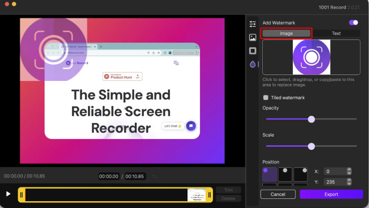Click the right yellow trim handle
The width and height of the screenshot is (369, 208).
tap(209, 195)
